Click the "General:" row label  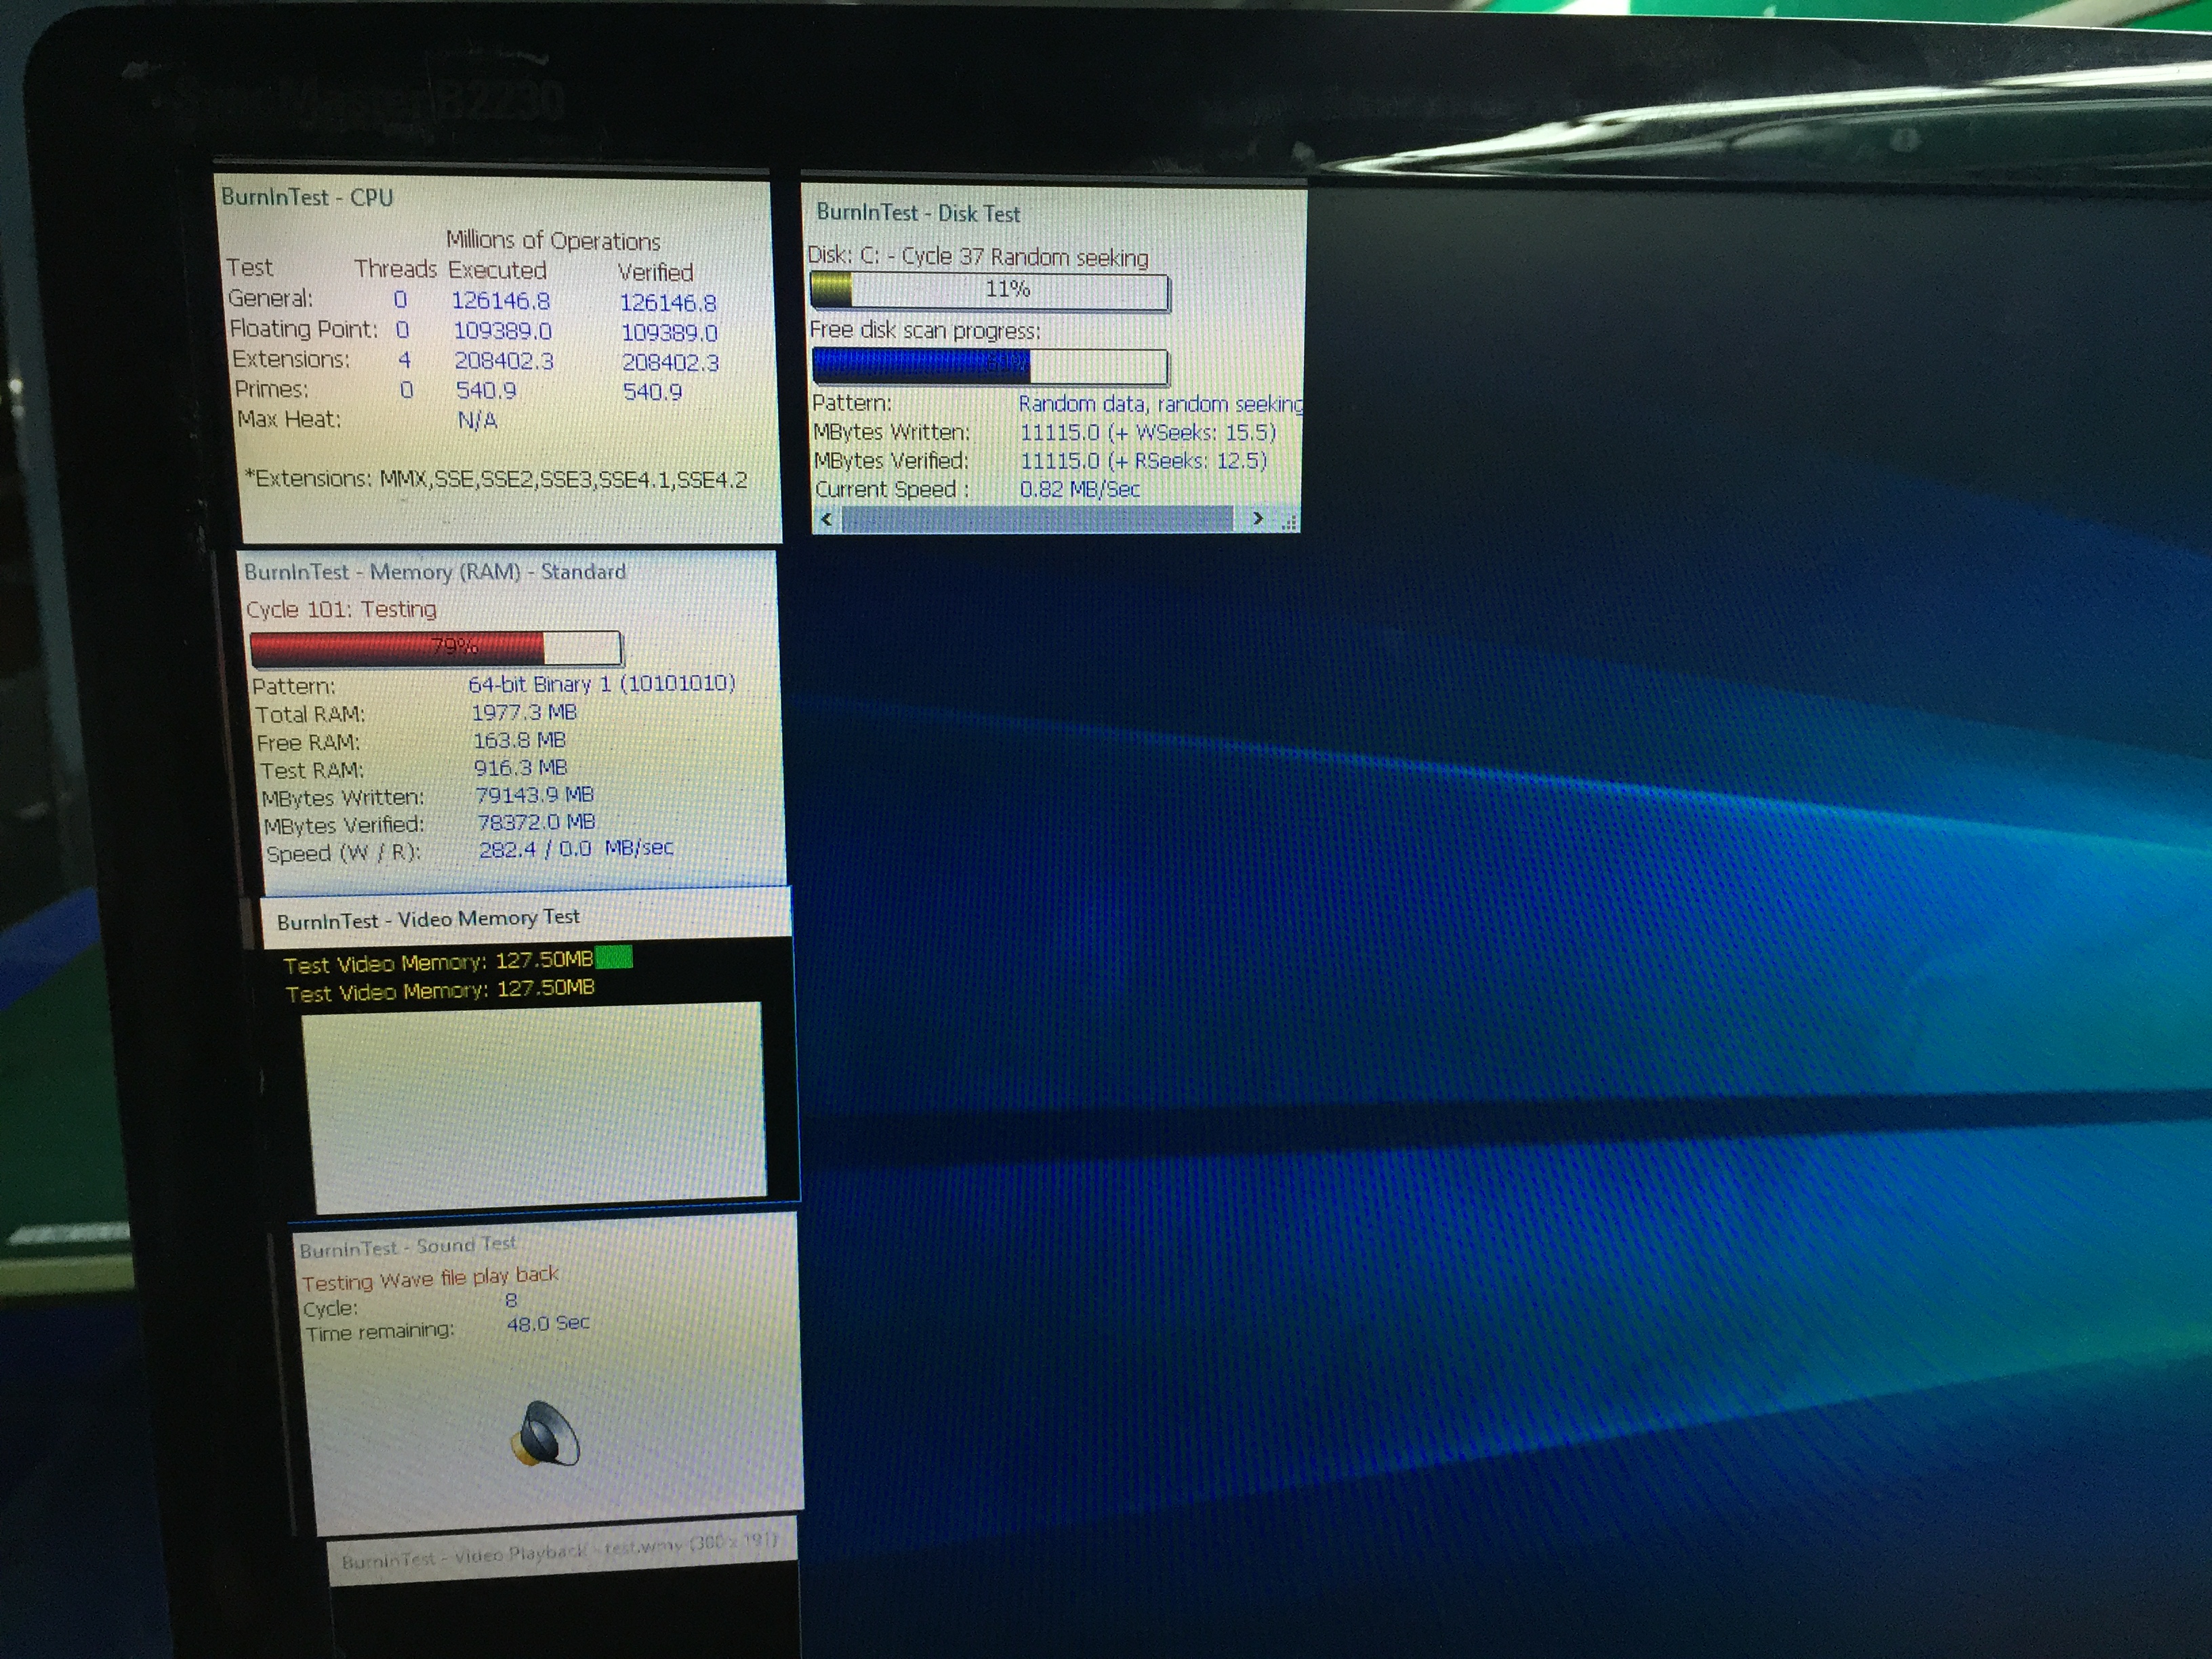coord(270,298)
